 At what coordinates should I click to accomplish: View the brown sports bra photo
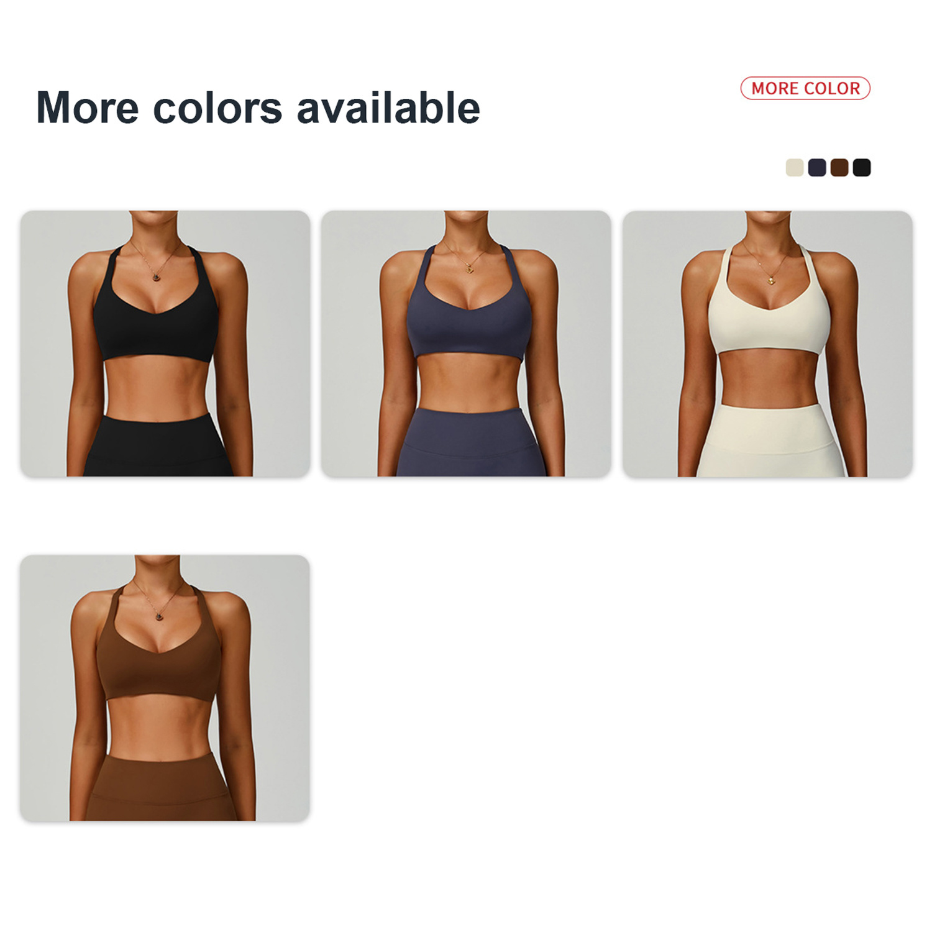(x=165, y=688)
